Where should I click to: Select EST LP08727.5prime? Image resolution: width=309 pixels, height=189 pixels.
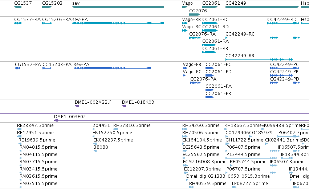(234, 187)
